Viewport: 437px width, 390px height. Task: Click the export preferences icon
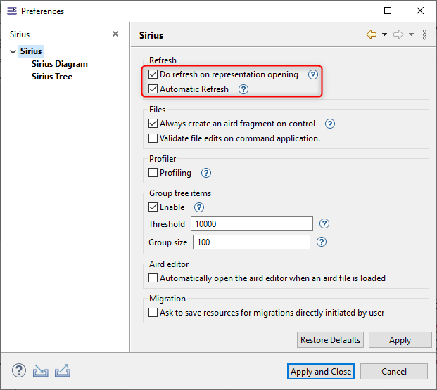62,371
